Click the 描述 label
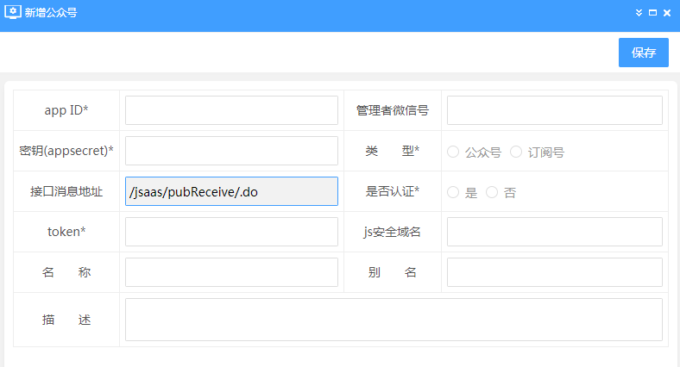The image size is (680, 367). click(66, 320)
